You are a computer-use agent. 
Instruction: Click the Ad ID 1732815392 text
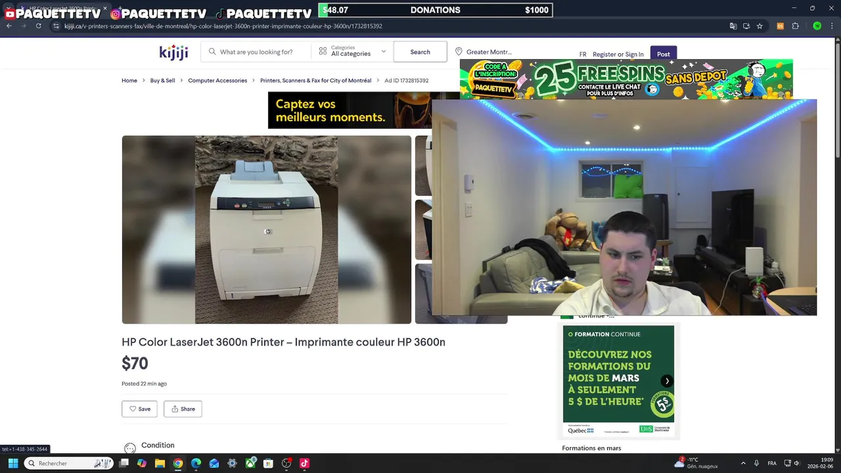406,80
